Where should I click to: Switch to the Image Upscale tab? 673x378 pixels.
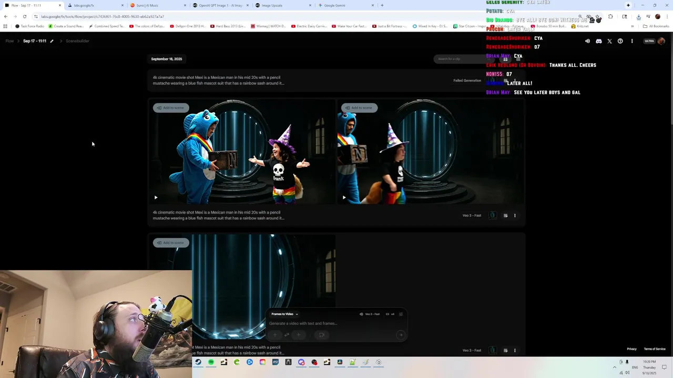pyautogui.click(x=283, y=5)
